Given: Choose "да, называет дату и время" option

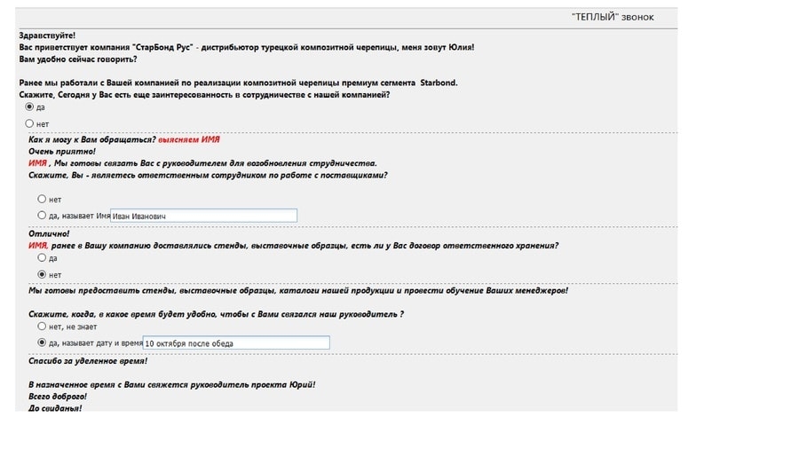Looking at the screenshot, I should pos(42,343).
